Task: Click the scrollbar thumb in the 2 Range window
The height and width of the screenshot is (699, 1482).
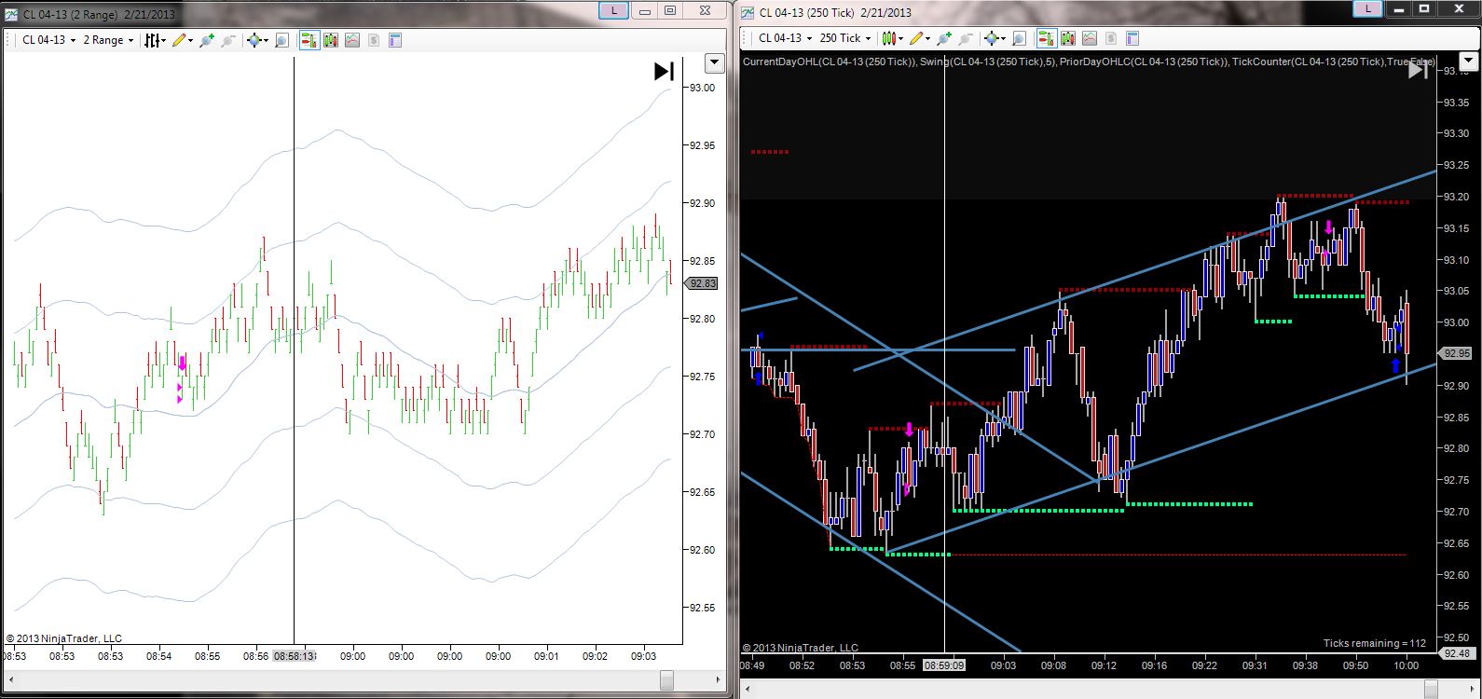Action: (666, 680)
